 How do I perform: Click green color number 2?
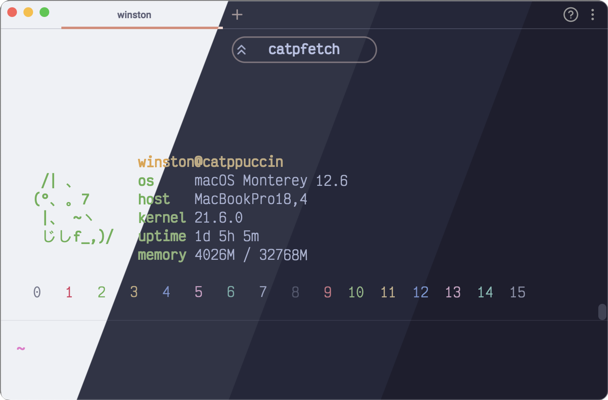tap(101, 292)
